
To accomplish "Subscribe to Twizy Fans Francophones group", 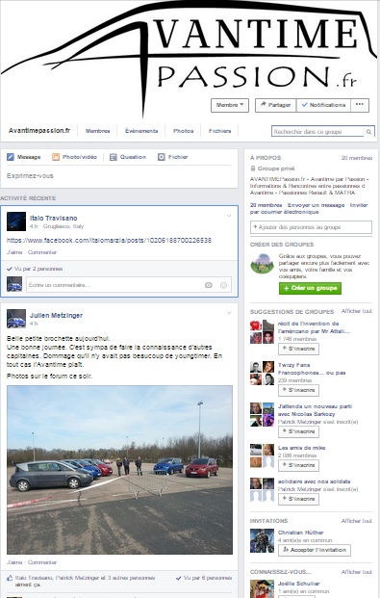I will coord(299,390).
